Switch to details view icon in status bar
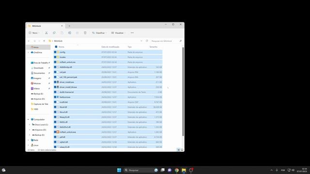The height and width of the screenshot is (174, 310). point(179,150)
